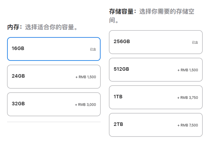The image size is (210, 143).
Task: Click the + RMB 1,500 price on 24GB
Action: click(86, 77)
